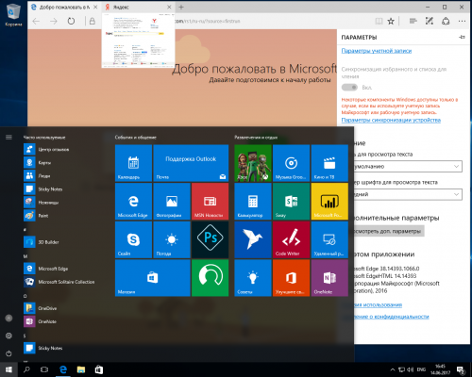
Task: Open the Outlook mail support tile
Action: pyautogui.click(x=191, y=163)
